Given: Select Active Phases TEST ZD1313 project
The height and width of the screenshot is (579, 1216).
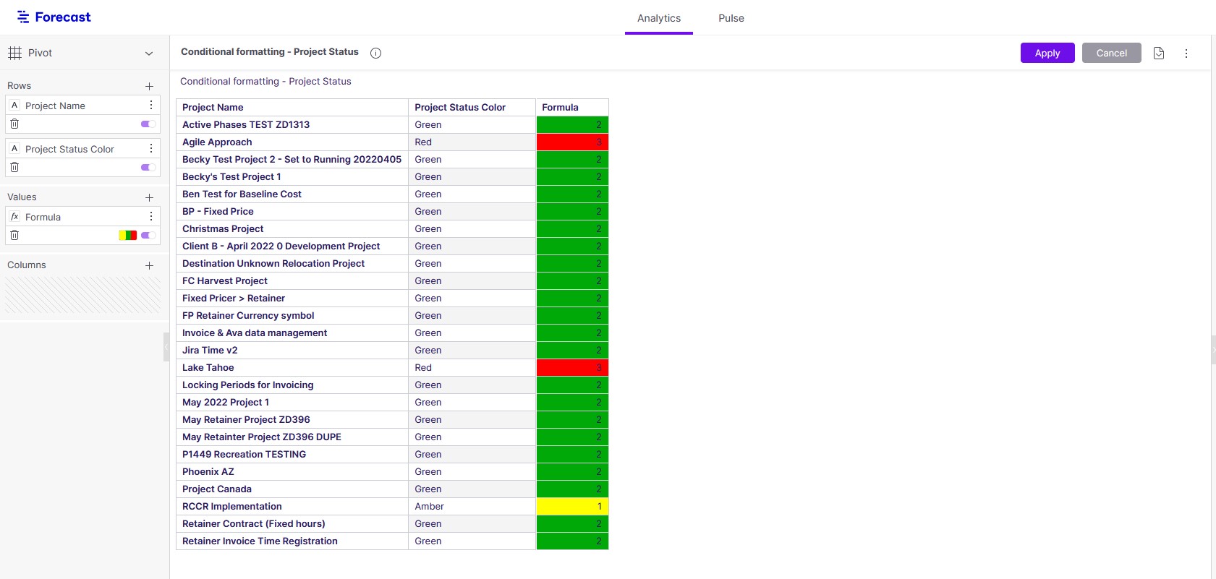Looking at the screenshot, I should 246,125.
